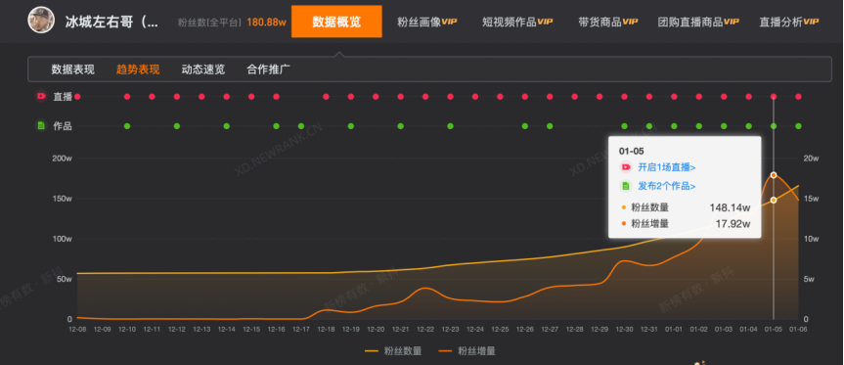Switch to the 动态速览 sub-tab

pos(202,69)
